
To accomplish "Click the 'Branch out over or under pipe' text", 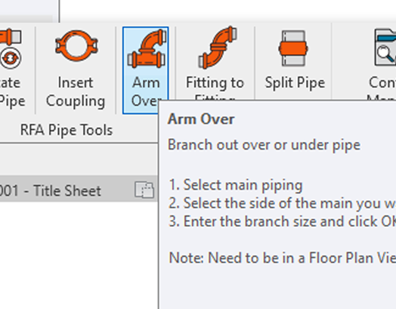I will (x=264, y=145).
